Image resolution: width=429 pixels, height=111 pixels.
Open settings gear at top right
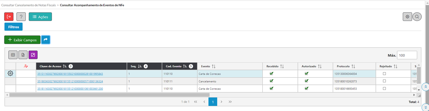(407, 17)
